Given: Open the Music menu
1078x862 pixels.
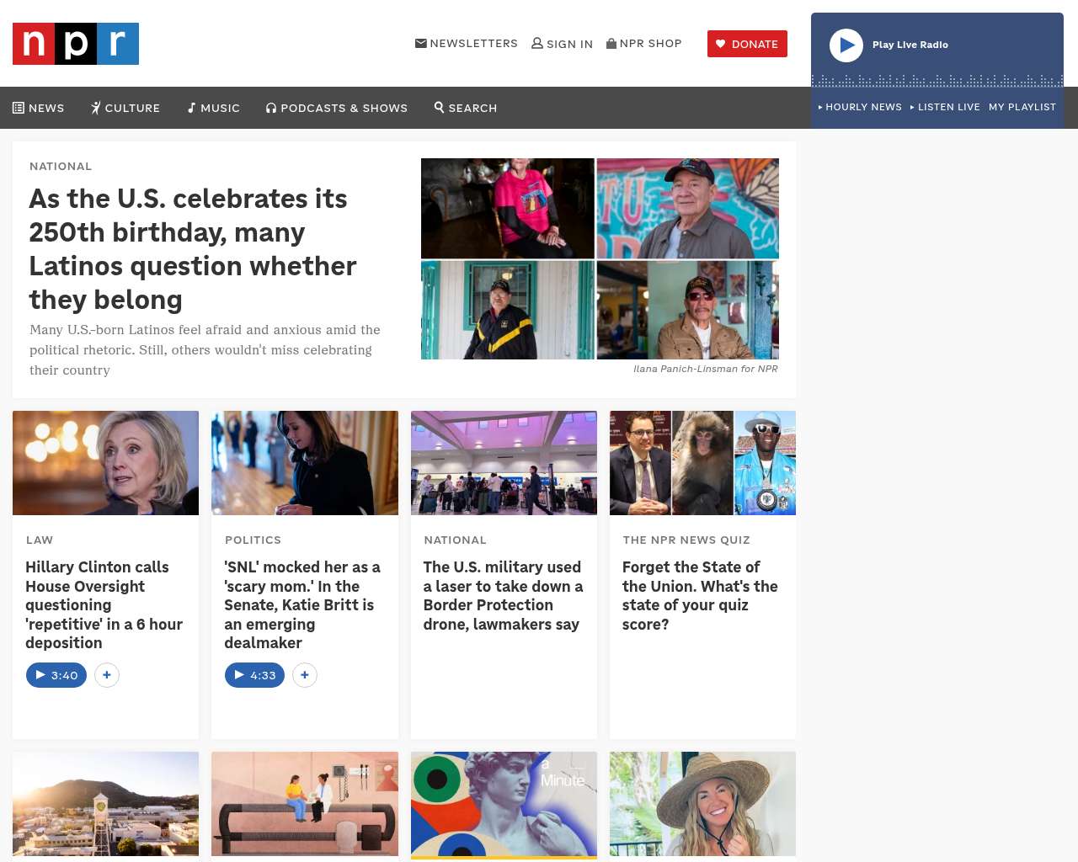Looking at the screenshot, I should click(x=214, y=108).
